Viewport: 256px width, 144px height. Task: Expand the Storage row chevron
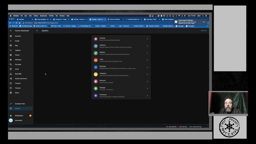148,88
